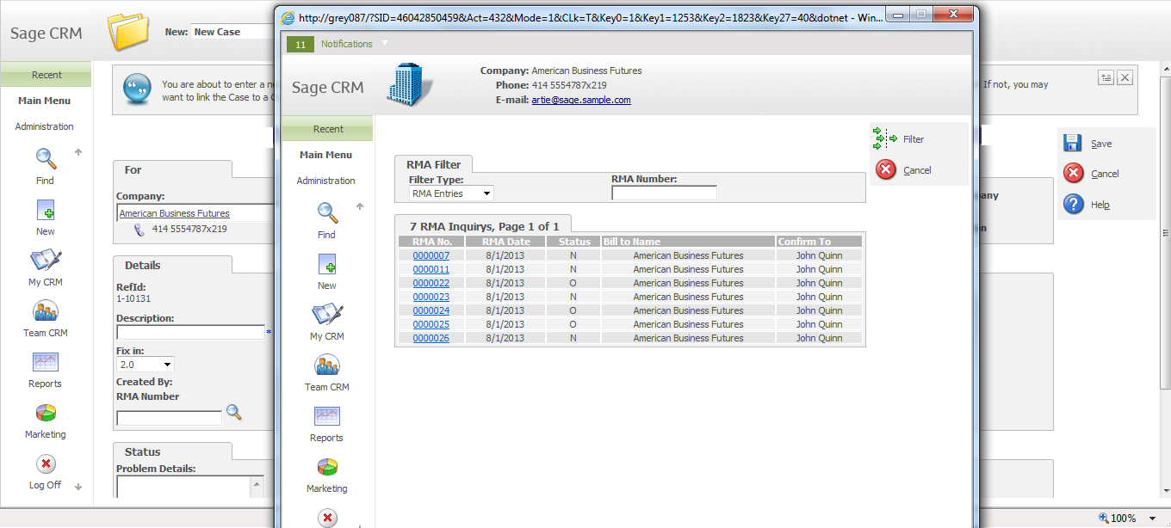Viewport: 1171px width, 528px height.
Task: Open Marketing in the popup sidebar
Action: coord(327,467)
